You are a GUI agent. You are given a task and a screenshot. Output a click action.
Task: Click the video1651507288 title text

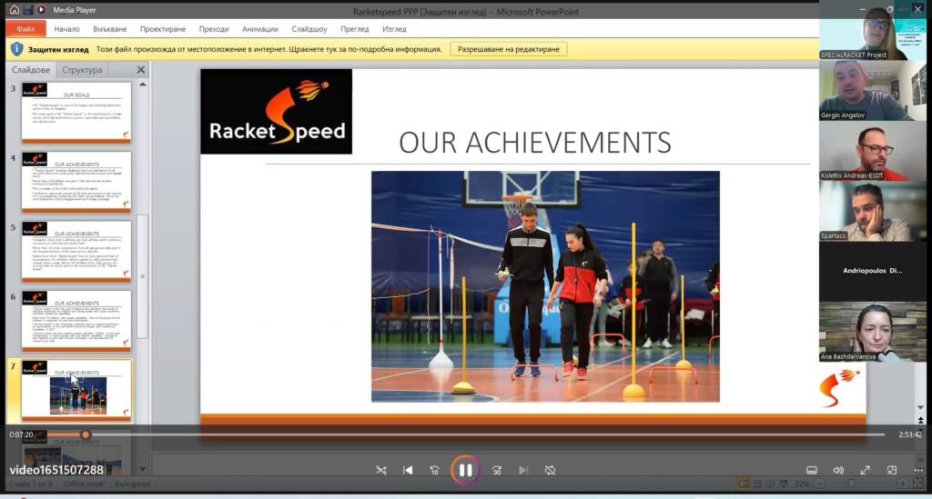click(56, 470)
